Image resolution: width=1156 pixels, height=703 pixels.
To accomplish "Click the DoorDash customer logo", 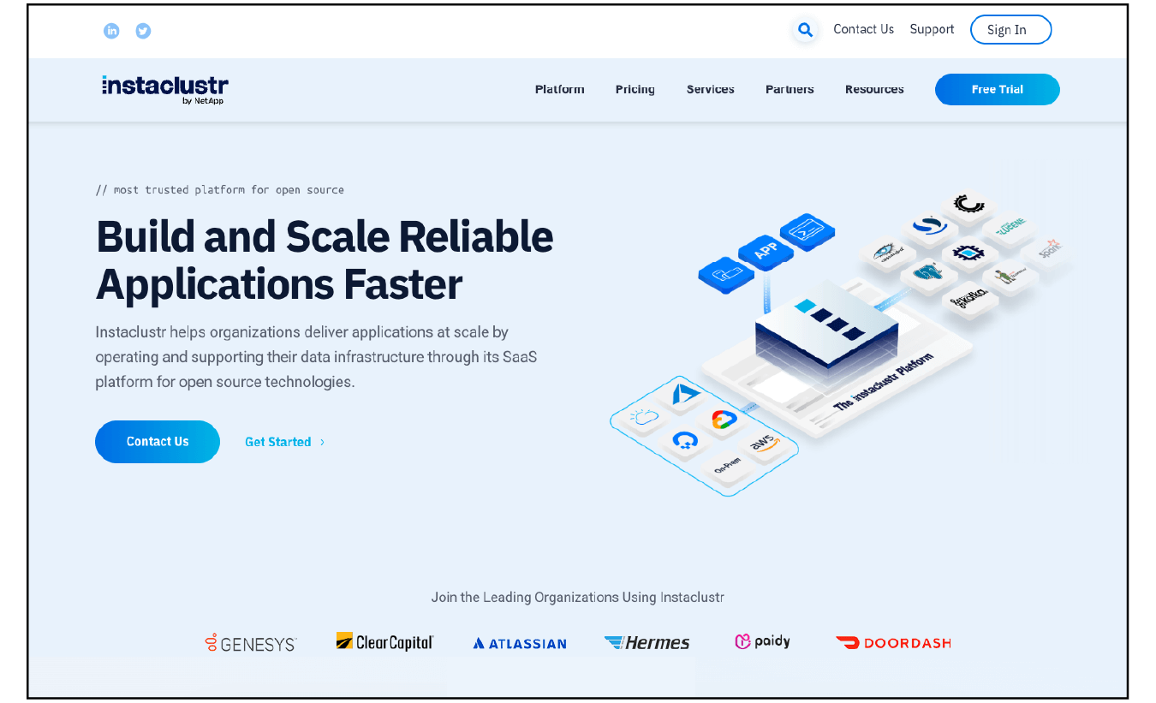I will click(x=893, y=642).
